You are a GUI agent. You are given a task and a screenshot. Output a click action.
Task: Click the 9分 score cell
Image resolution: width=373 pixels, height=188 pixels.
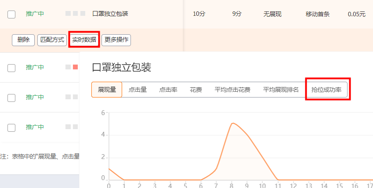click(x=237, y=14)
